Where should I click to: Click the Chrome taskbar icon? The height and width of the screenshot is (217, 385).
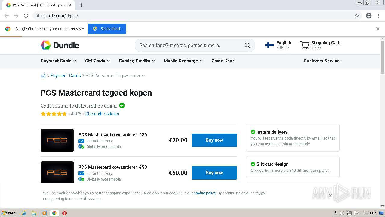pos(54,213)
